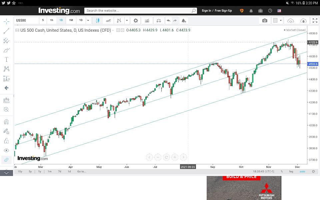The height and width of the screenshot is (200, 320).
Task: Open the Sign In link
Action: click(x=206, y=11)
